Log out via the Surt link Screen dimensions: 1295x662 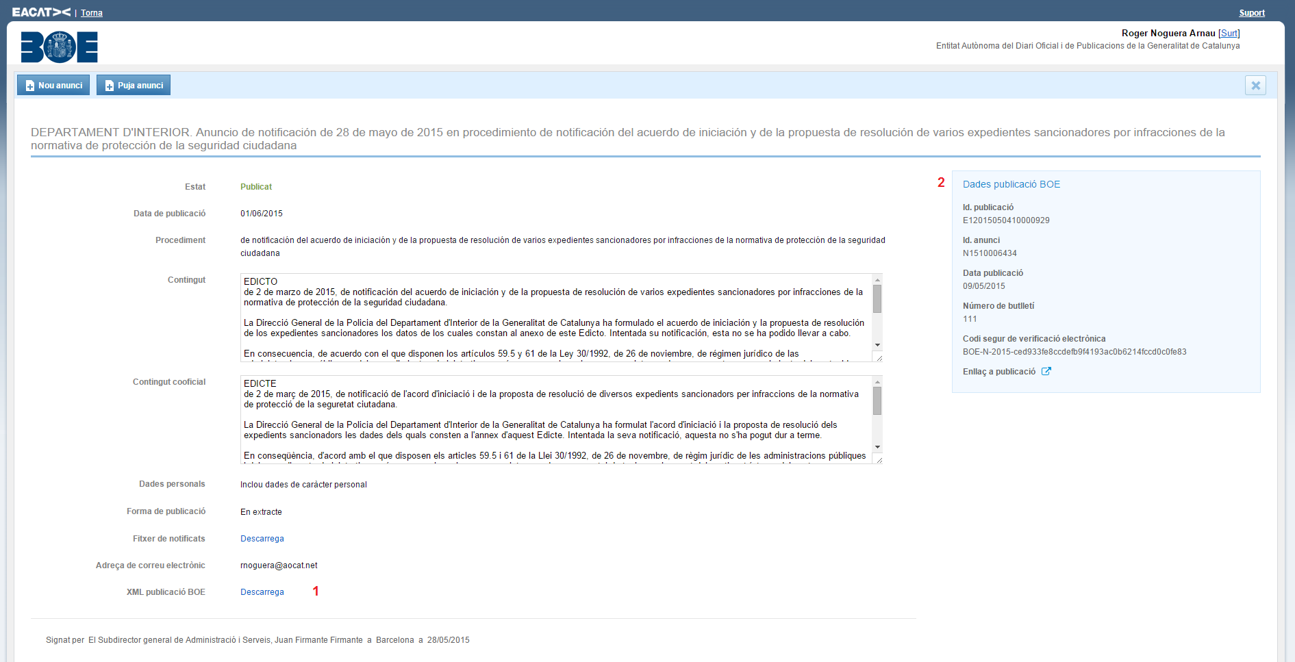[1229, 34]
